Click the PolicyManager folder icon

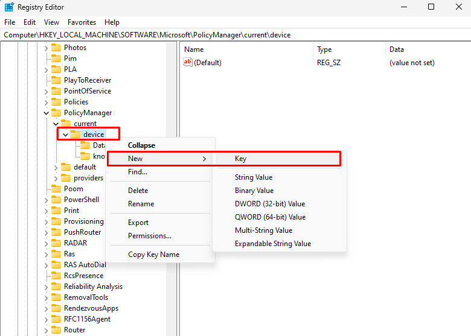56,113
